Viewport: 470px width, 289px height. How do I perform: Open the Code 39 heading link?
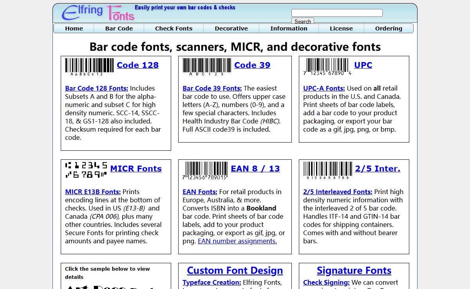coord(252,65)
